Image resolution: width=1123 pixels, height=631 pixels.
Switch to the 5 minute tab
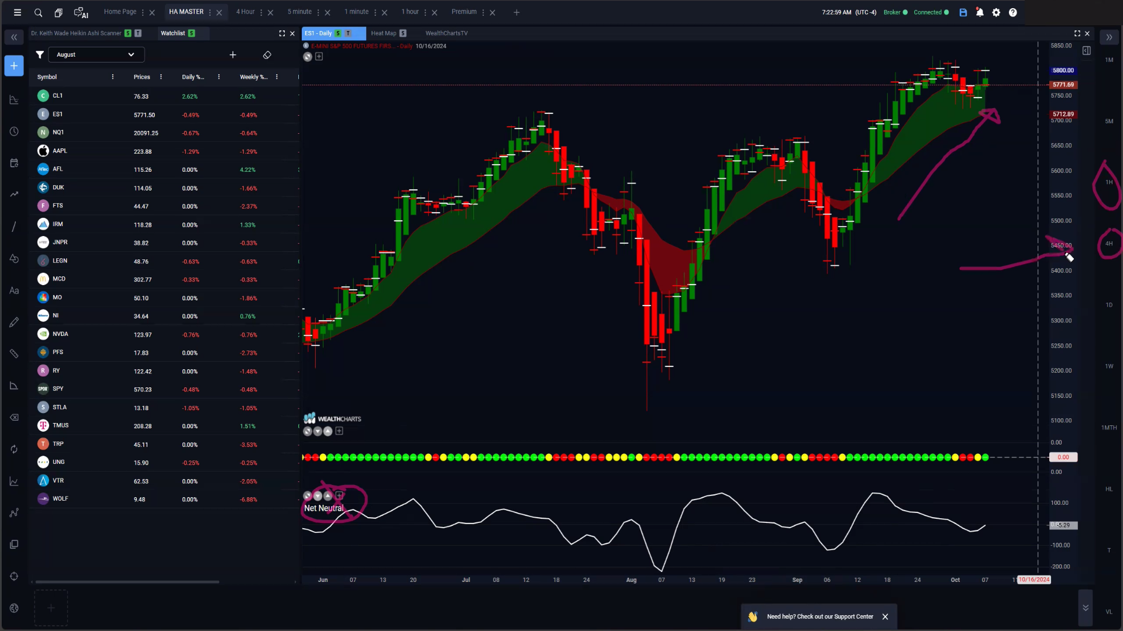click(299, 12)
